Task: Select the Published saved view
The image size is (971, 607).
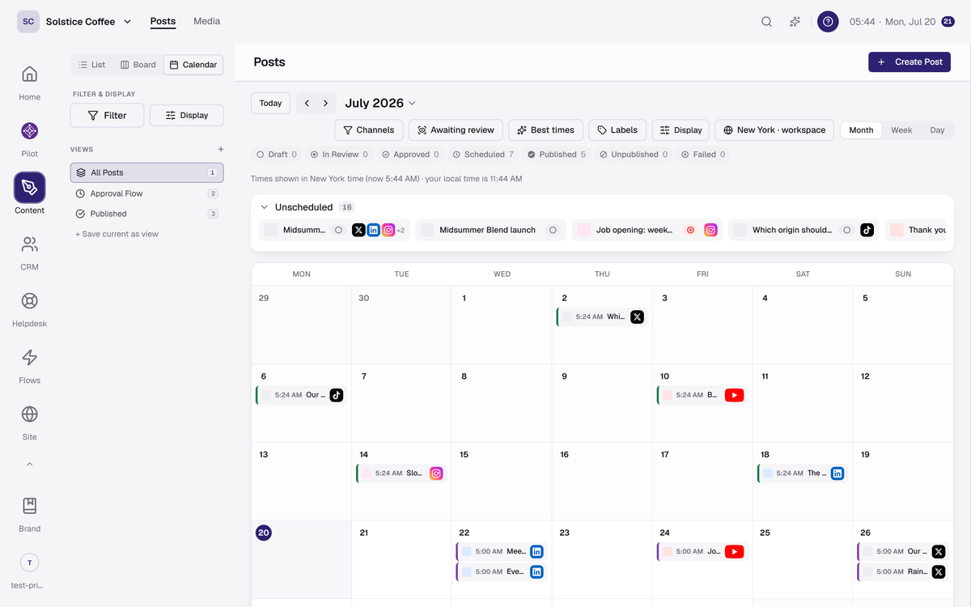Action: [147, 214]
